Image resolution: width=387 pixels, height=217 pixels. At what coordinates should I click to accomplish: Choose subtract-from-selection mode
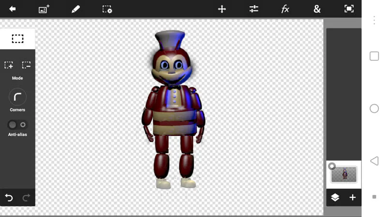point(26,65)
